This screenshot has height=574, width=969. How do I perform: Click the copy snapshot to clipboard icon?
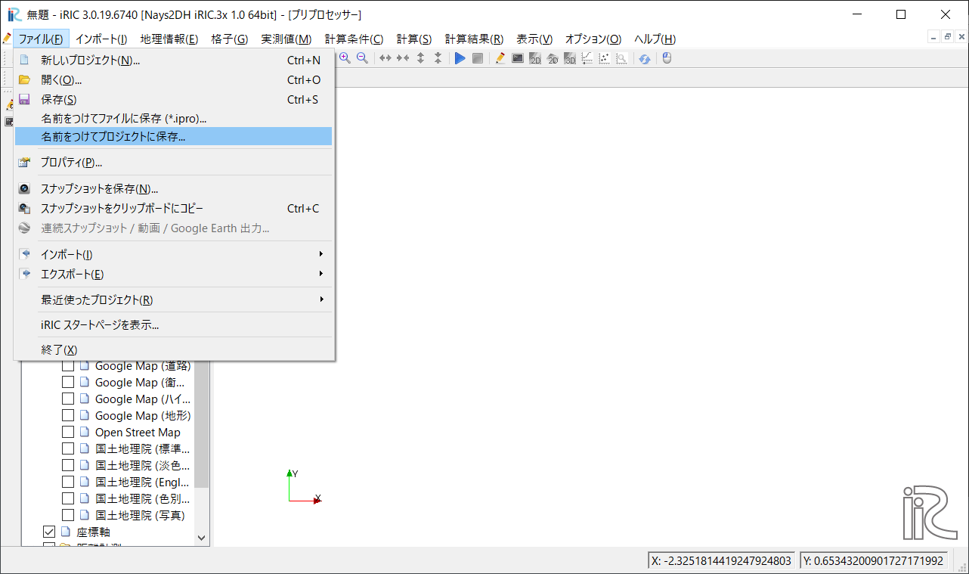24,208
